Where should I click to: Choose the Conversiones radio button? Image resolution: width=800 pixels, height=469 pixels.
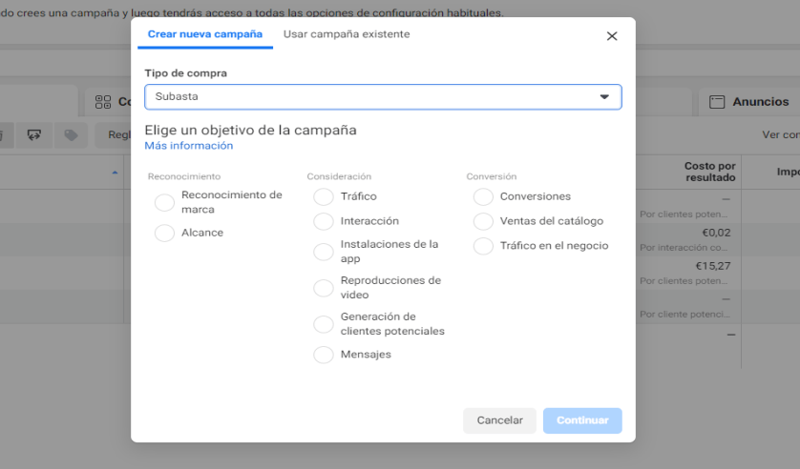(x=483, y=196)
